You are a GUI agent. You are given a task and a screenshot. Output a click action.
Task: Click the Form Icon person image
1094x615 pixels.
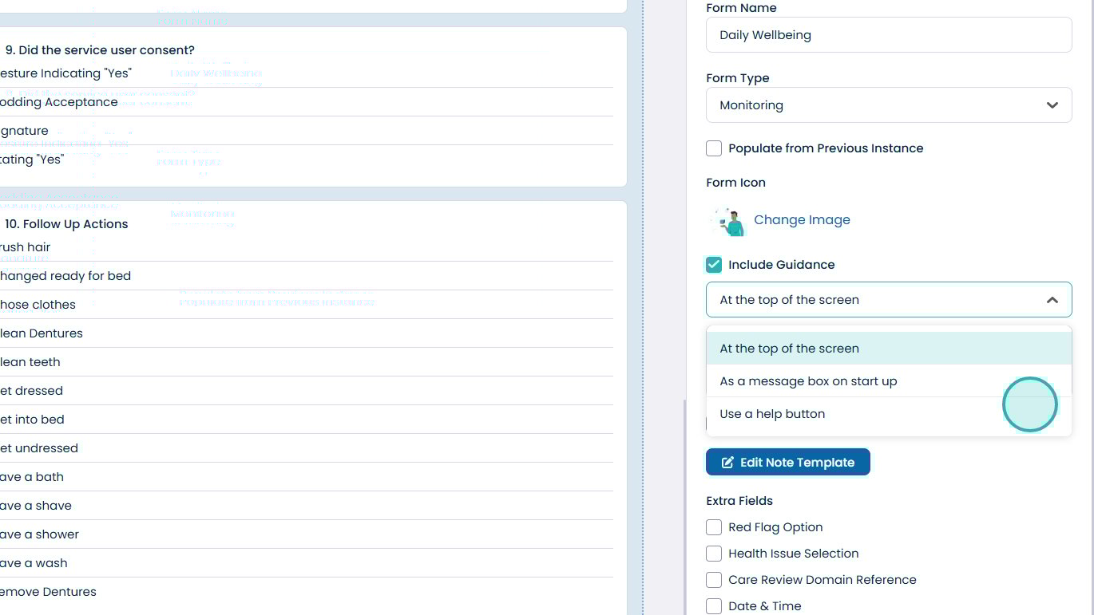point(729,221)
